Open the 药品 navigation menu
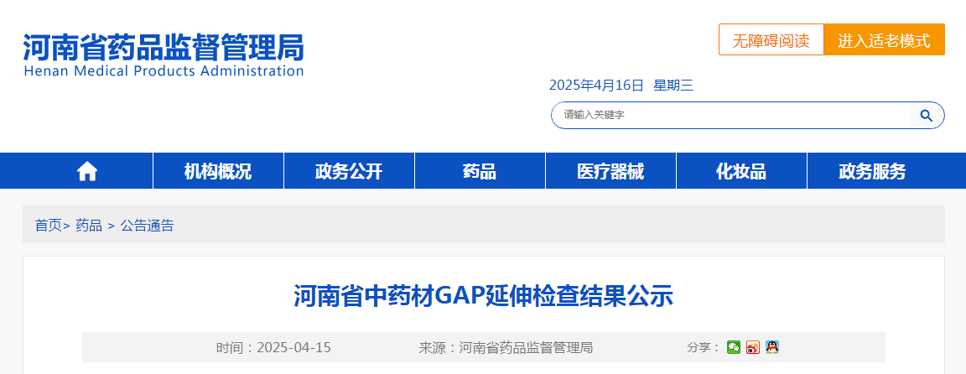Viewport: 966px width, 374px height. (x=480, y=171)
